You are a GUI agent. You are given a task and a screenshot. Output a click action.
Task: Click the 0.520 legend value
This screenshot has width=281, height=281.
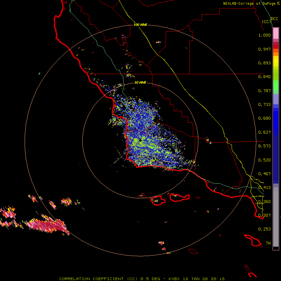[264, 160]
